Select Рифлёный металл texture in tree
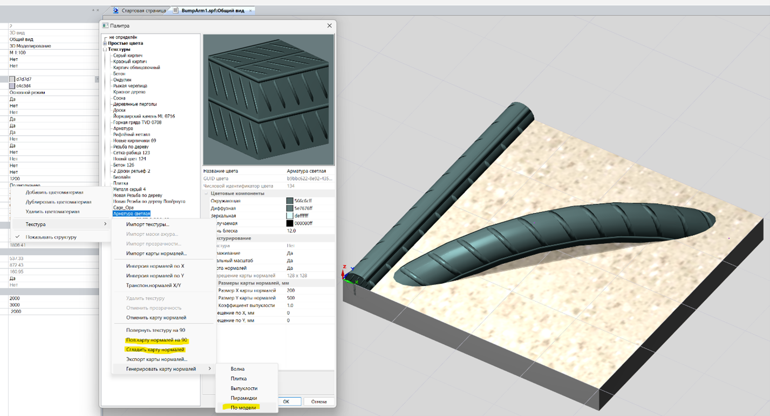 tap(132, 135)
